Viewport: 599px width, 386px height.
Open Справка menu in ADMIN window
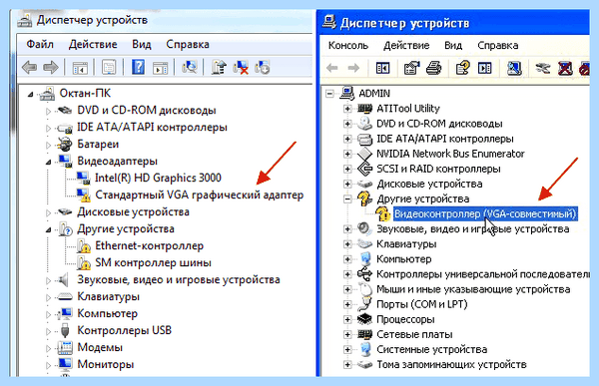click(x=498, y=46)
